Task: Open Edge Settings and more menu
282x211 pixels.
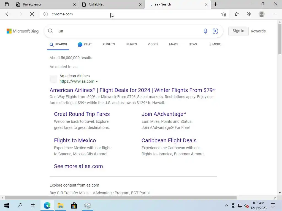Action: [x=274, y=14]
